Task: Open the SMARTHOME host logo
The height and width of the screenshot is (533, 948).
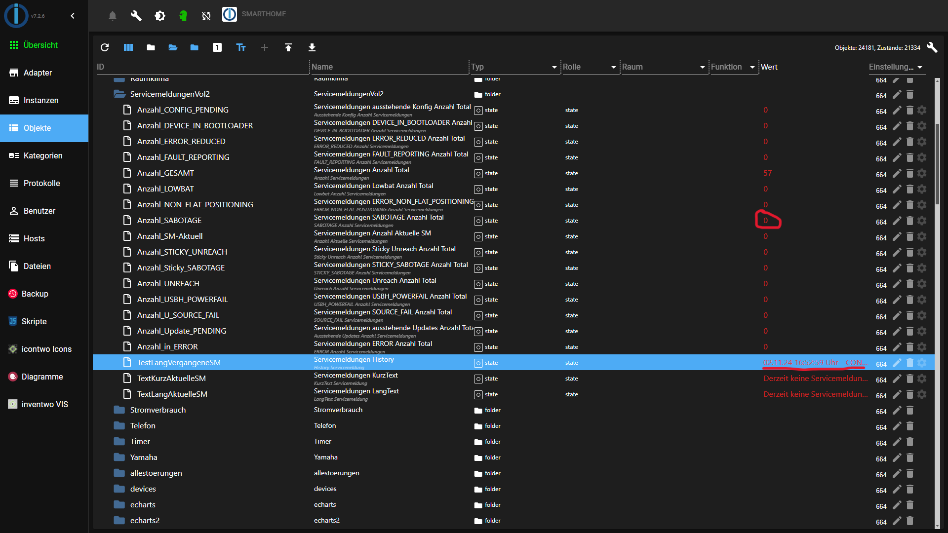Action: [x=230, y=14]
